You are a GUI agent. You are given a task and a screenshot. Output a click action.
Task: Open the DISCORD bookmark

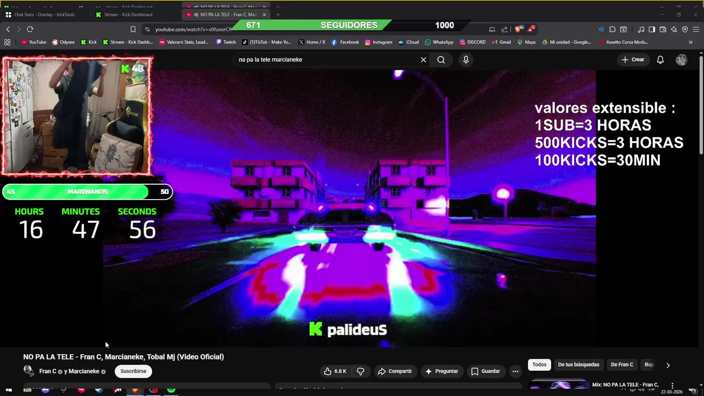pos(472,42)
